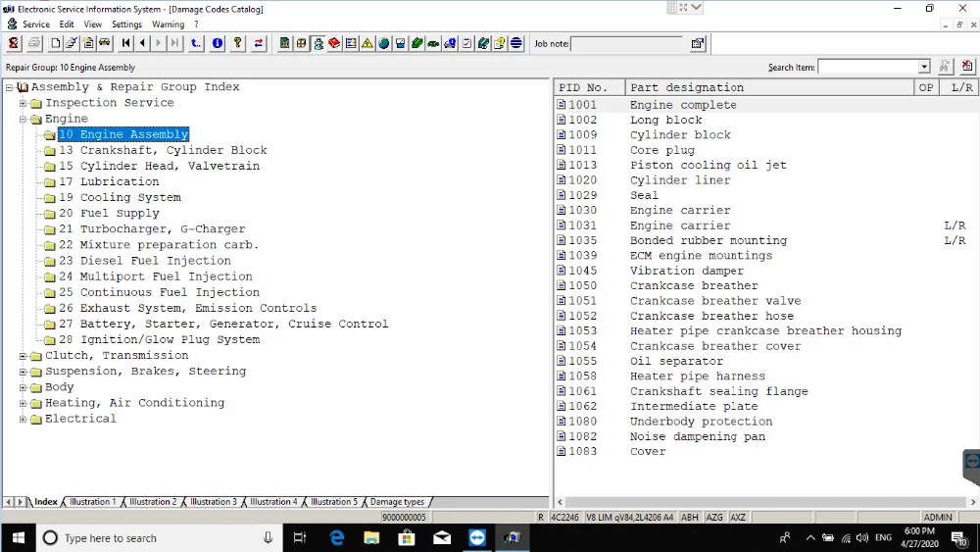This screenshot has height=552, width=980.
Task: Click the parts list scroll-right arrow
Action: click(972, 502)
